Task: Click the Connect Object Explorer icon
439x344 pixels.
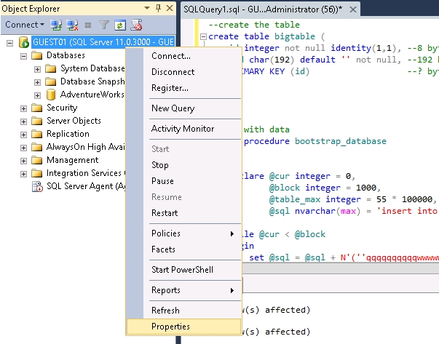Action: coord(56,25)
